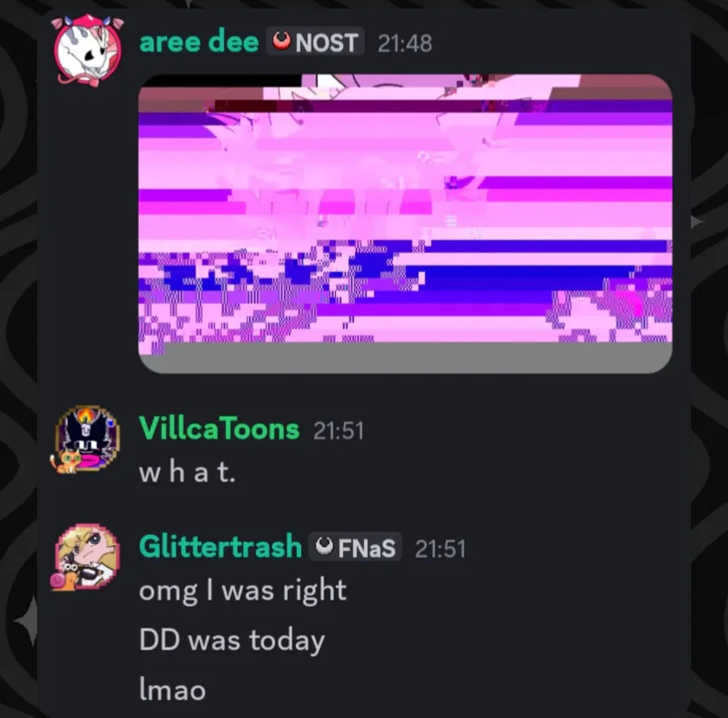This screenshot has width=728, height=718.
Task: Open the glitched pink image attachment
Action: click(x=405, y=223)
